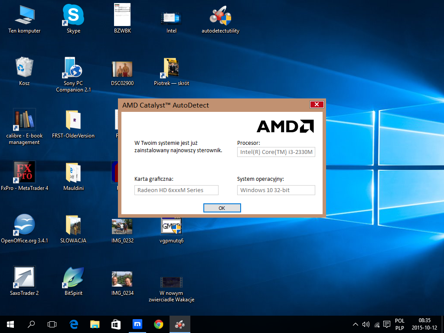Select autodetectutility desktop icon
The image size is (444, 333).
click(220, 20)
